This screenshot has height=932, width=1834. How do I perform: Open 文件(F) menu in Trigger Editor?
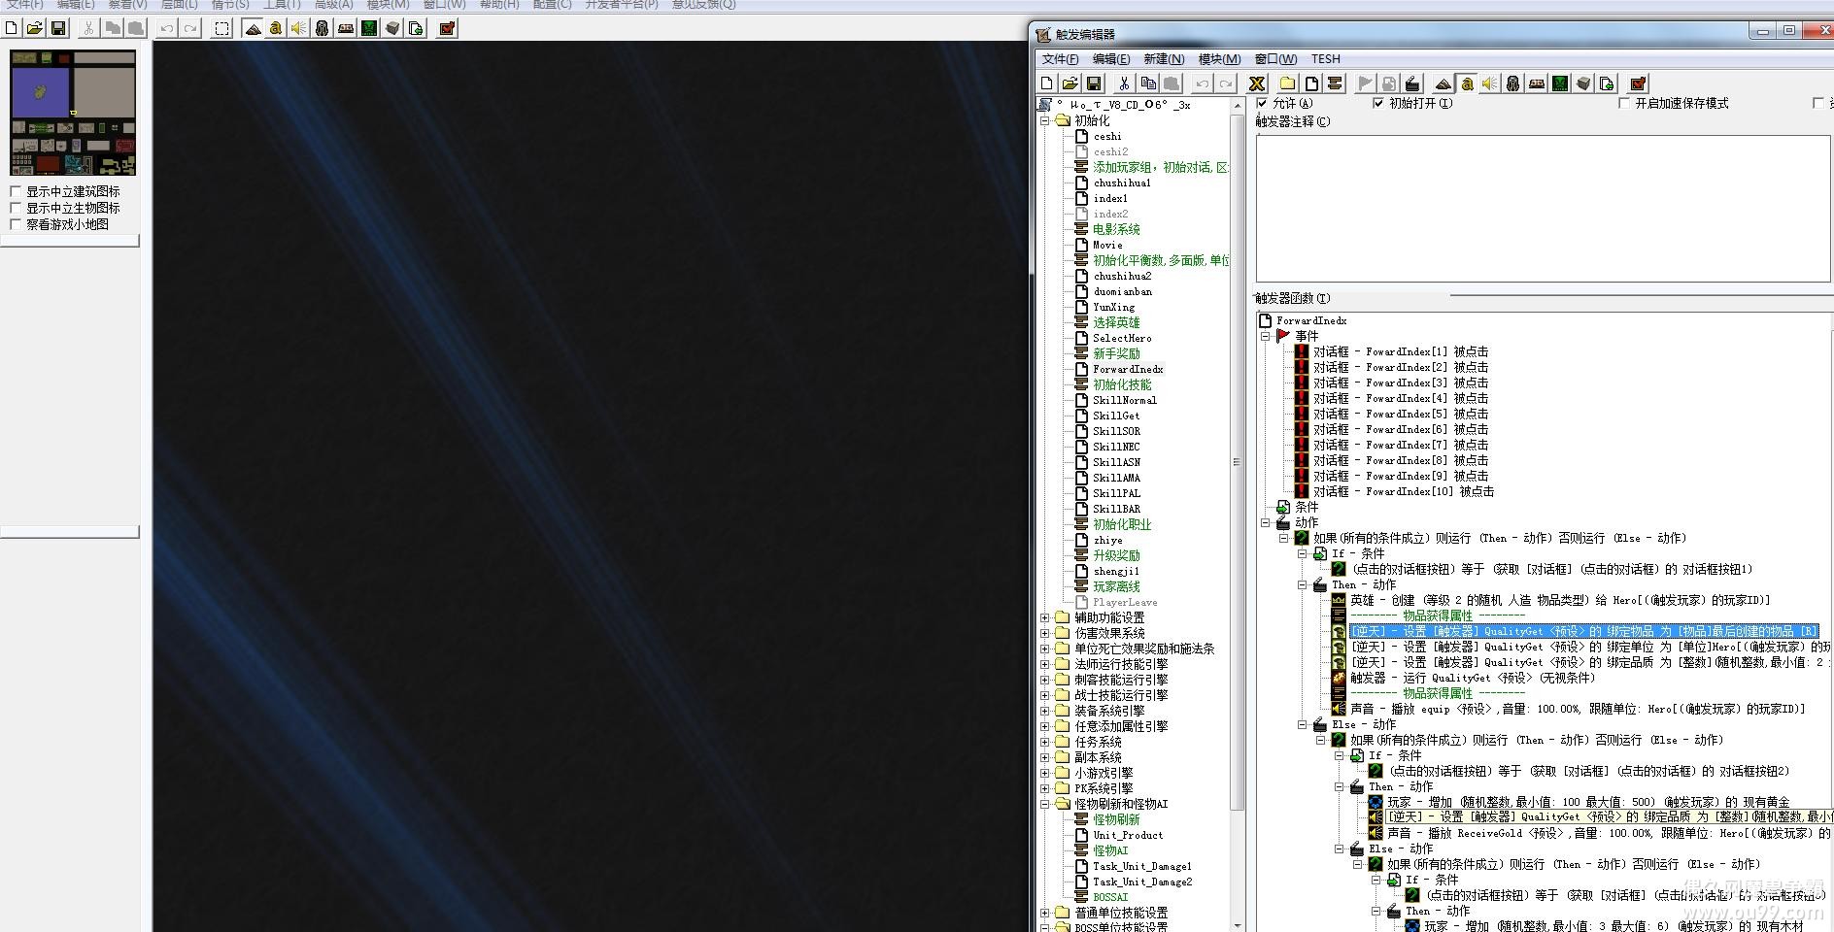point(1060,59)
